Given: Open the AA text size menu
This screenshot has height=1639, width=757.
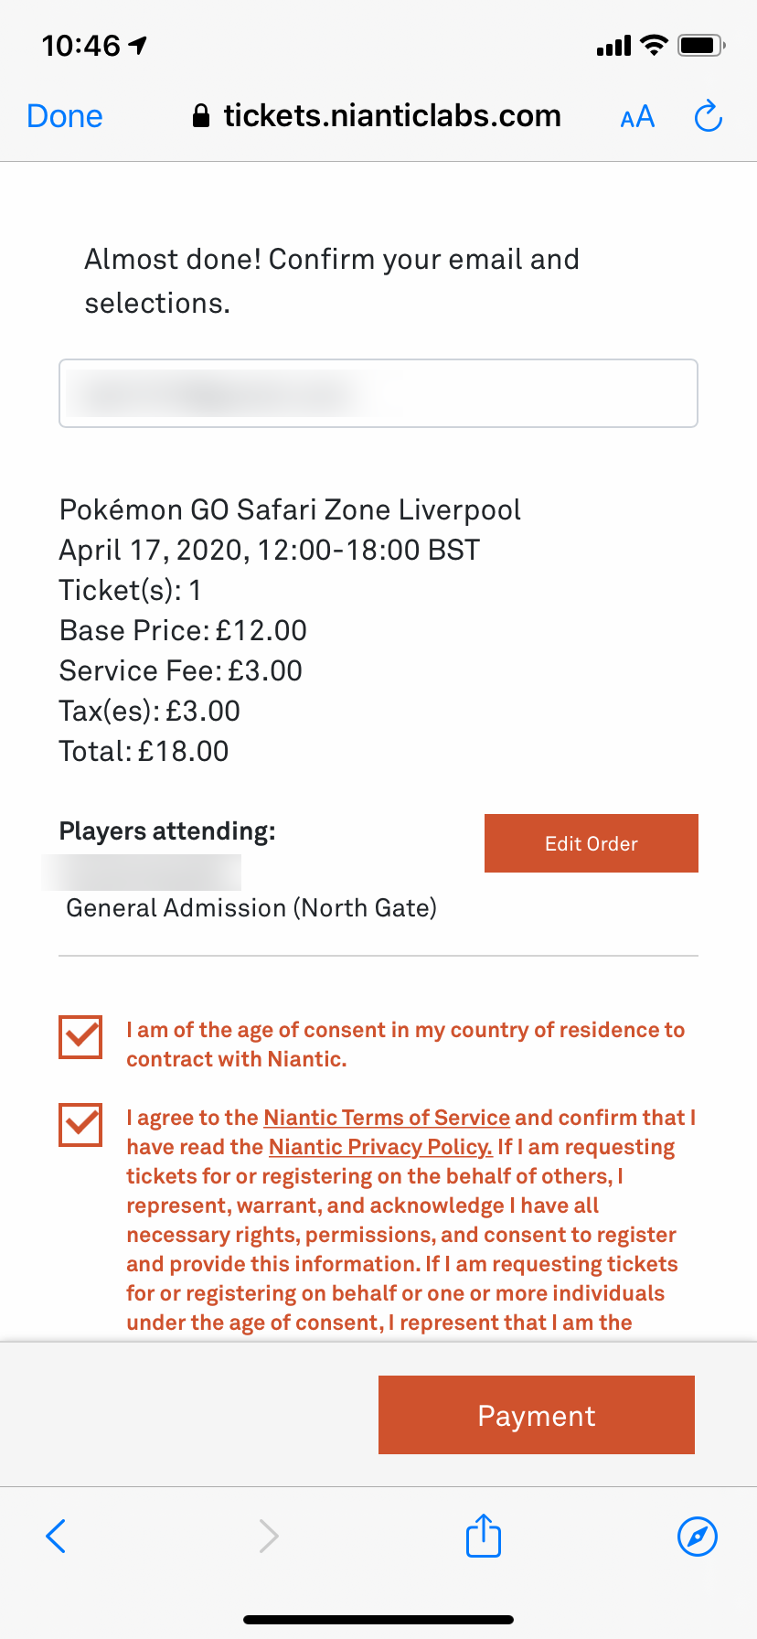Looking at the screenshot, I should point(637,117).
